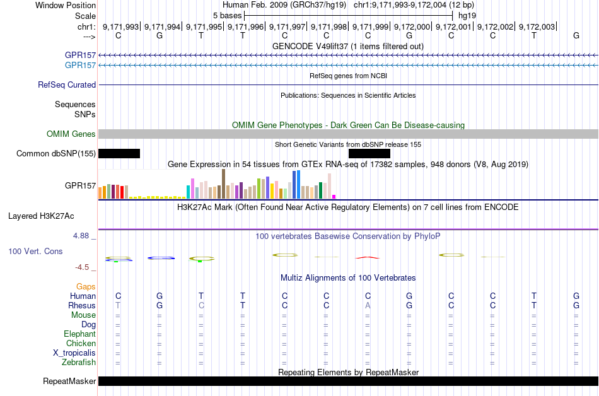Viewport: 599px width, 396px height.
Task: Click the Mouse species label
Action: point(83,315)
